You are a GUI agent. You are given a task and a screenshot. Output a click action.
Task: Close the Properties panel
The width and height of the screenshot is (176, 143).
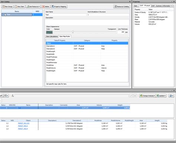pos(174,1)
